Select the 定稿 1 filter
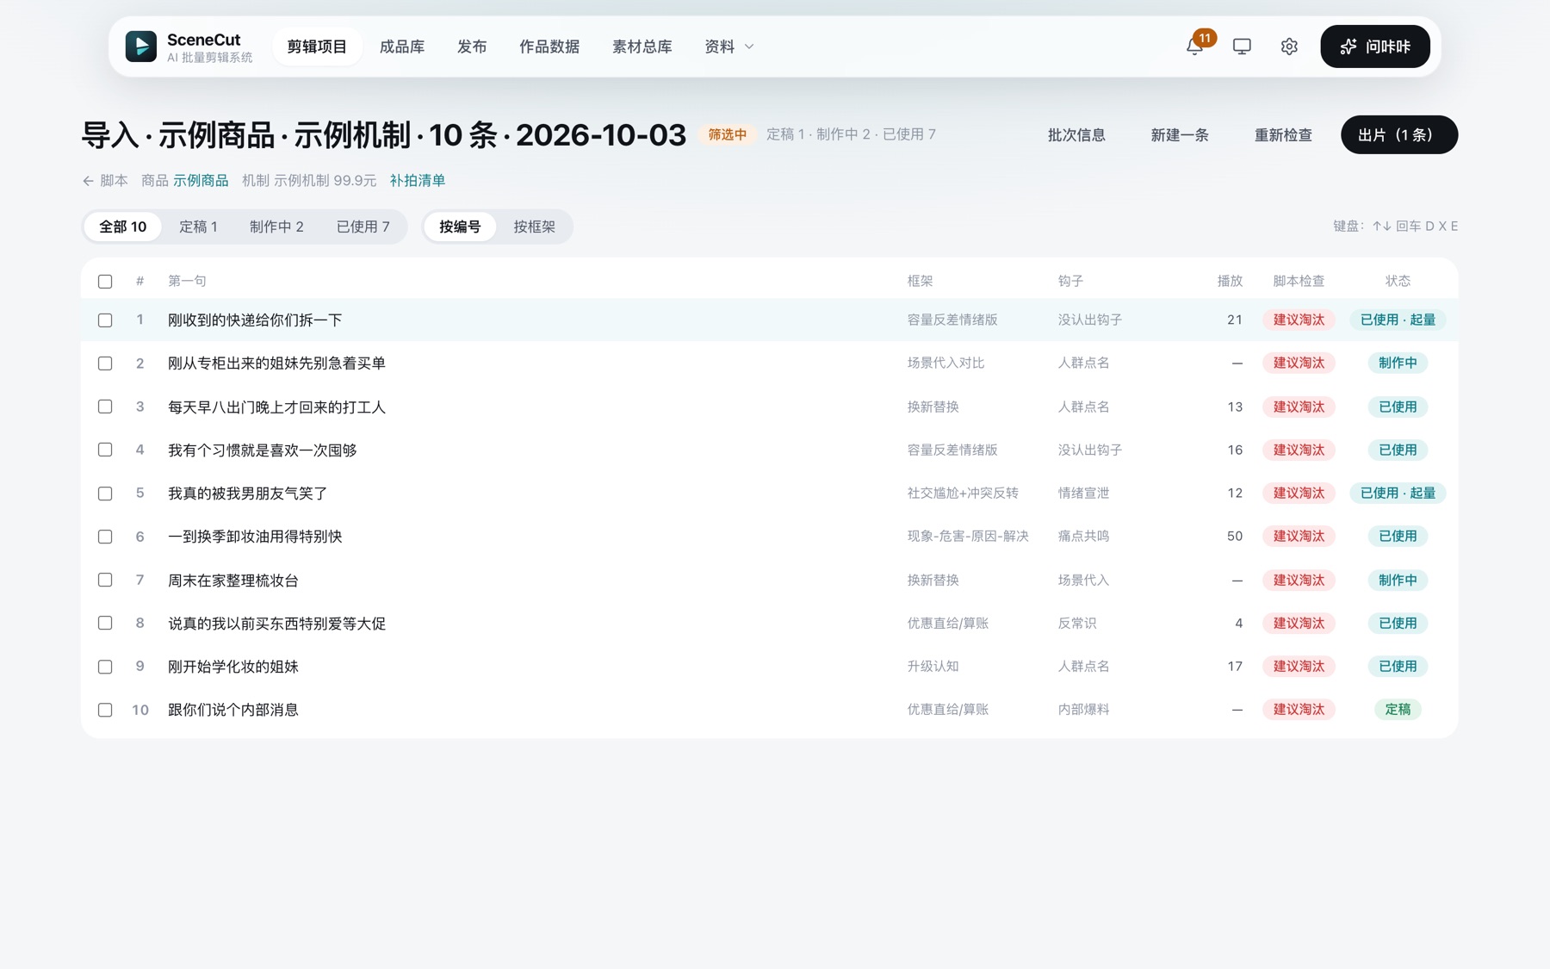Image resolution: width=1550 pixels, height=969 pixels. click(x=198, y=227)
